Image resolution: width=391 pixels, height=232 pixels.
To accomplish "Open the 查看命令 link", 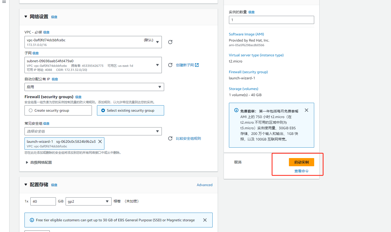I will (x=301, y=171).
